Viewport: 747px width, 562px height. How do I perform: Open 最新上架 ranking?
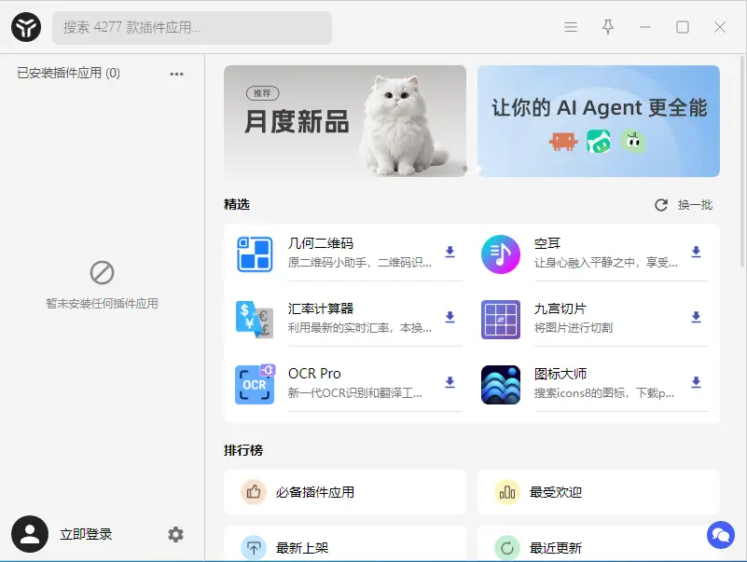click(345, 544)
